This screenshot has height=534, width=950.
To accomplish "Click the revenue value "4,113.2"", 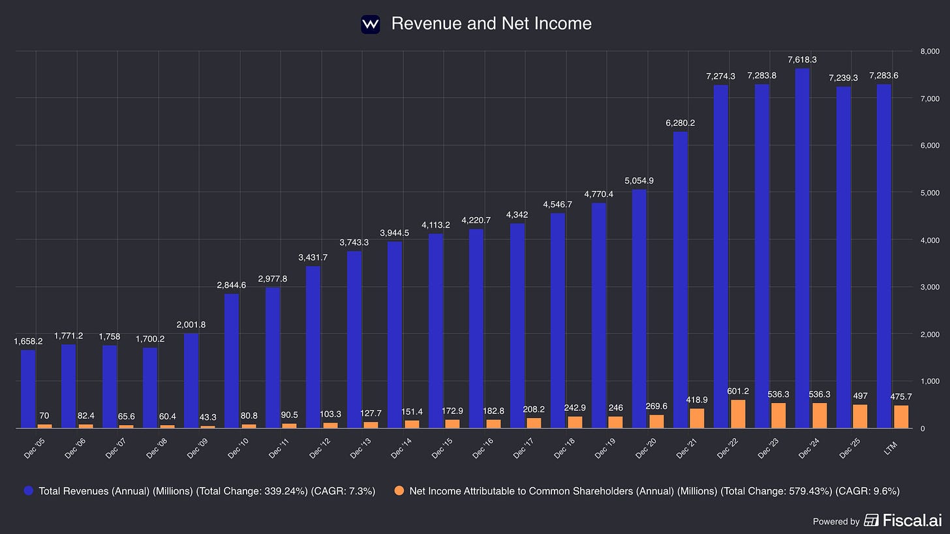I will 436,225.
